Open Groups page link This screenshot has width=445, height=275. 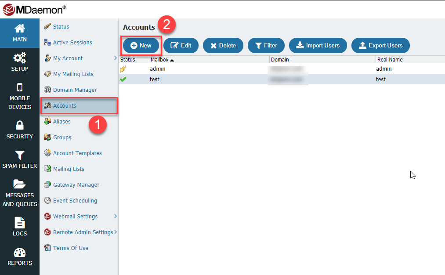coord(62,137)
